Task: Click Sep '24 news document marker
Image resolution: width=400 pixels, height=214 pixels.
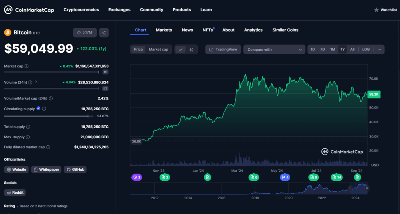Action: [x=357, y=177]
